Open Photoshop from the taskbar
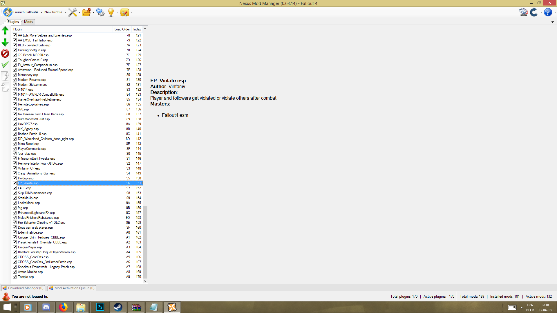 coord(100,307)
